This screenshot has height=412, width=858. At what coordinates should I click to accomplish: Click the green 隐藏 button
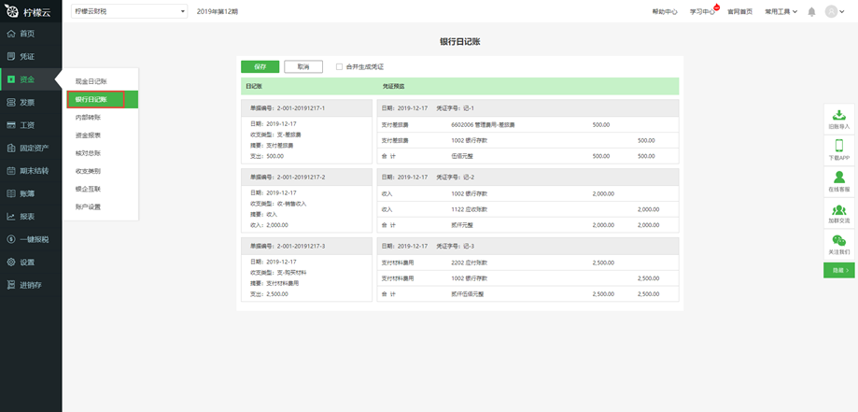tap(838, 270)
